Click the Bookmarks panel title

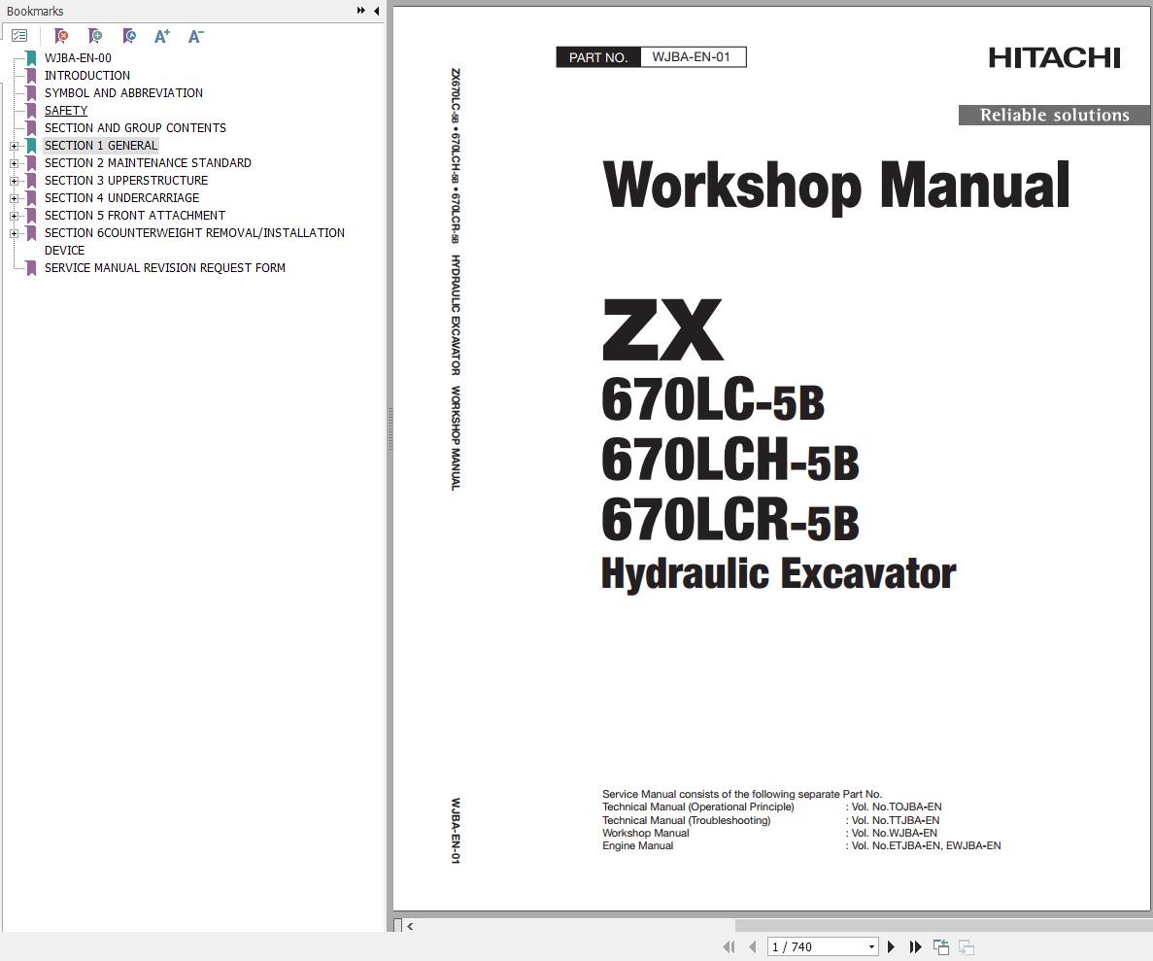[x=35, y=11]
